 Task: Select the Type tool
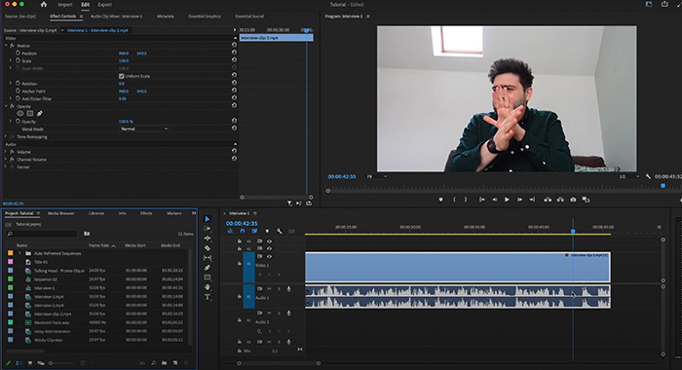[x=208, y=297]
